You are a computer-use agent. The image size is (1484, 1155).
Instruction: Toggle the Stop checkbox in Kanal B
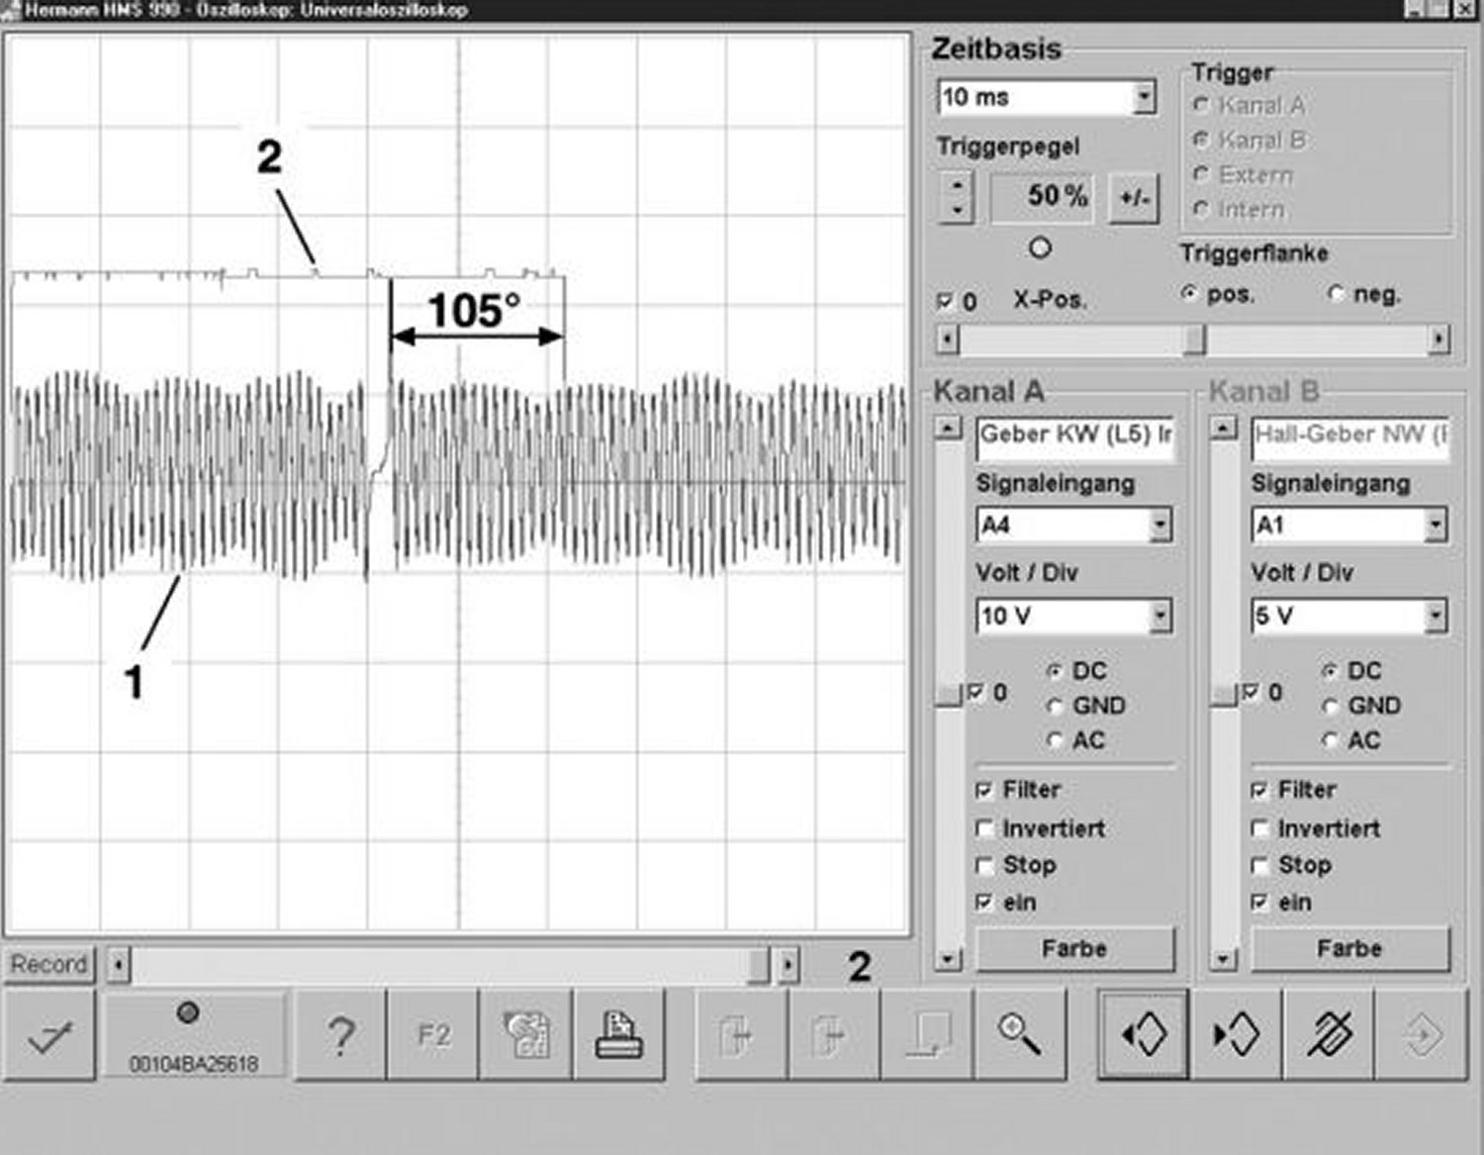[x=1259, y=866]
